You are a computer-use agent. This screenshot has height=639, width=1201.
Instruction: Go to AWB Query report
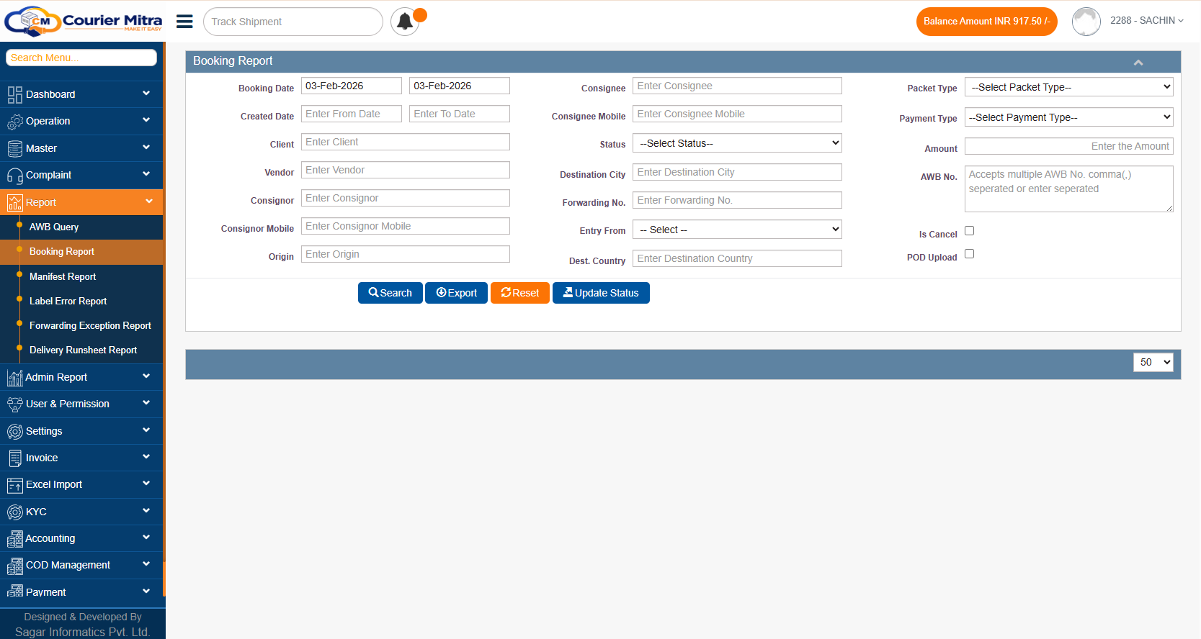point(54,227)
